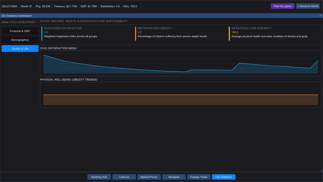Click the Infrastructure Integrity stat card
The width and height of the screenshot is (323, 182).
(275, 33)
